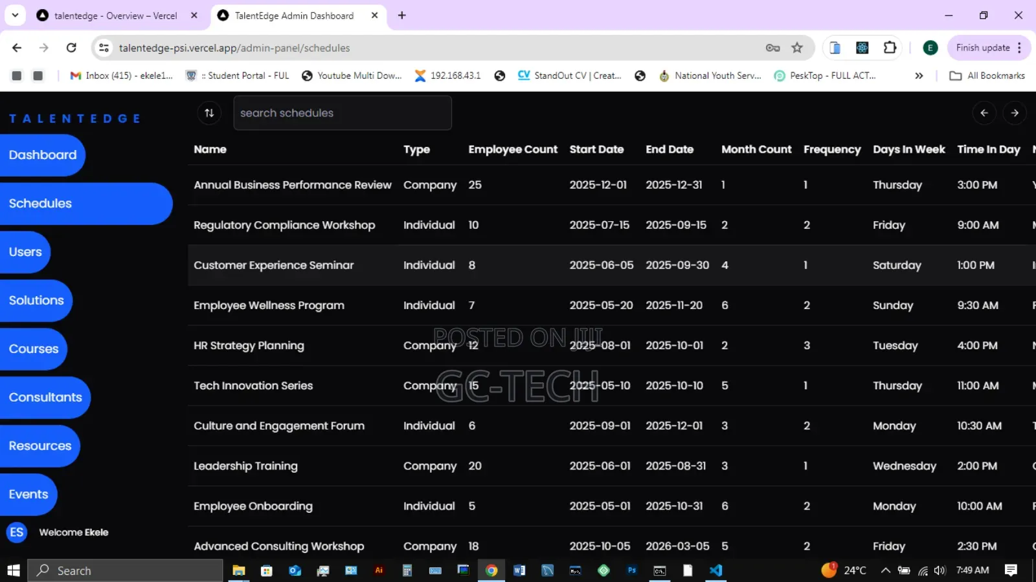
Task: Select Employee Wellness Program schedule
Action: click(x=612, y=305)
